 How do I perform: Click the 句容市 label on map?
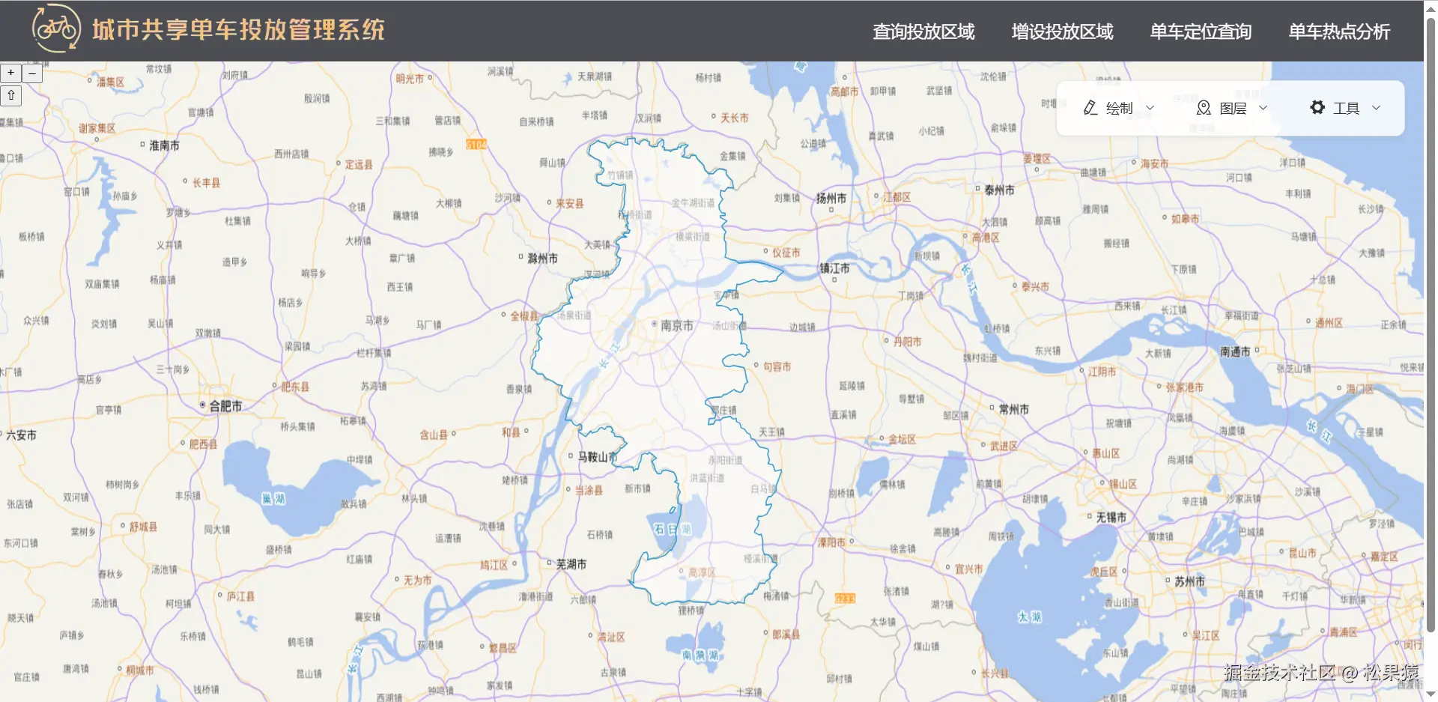tap(777, 366)
